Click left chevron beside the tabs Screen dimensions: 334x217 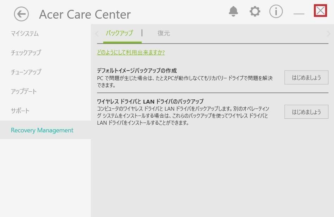[97, 34]
